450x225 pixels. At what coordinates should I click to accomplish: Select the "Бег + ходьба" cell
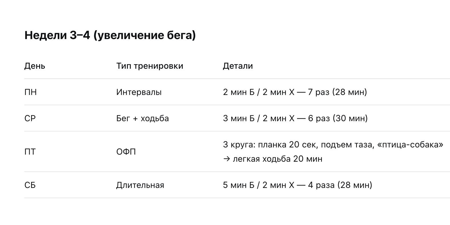point(142,118)
